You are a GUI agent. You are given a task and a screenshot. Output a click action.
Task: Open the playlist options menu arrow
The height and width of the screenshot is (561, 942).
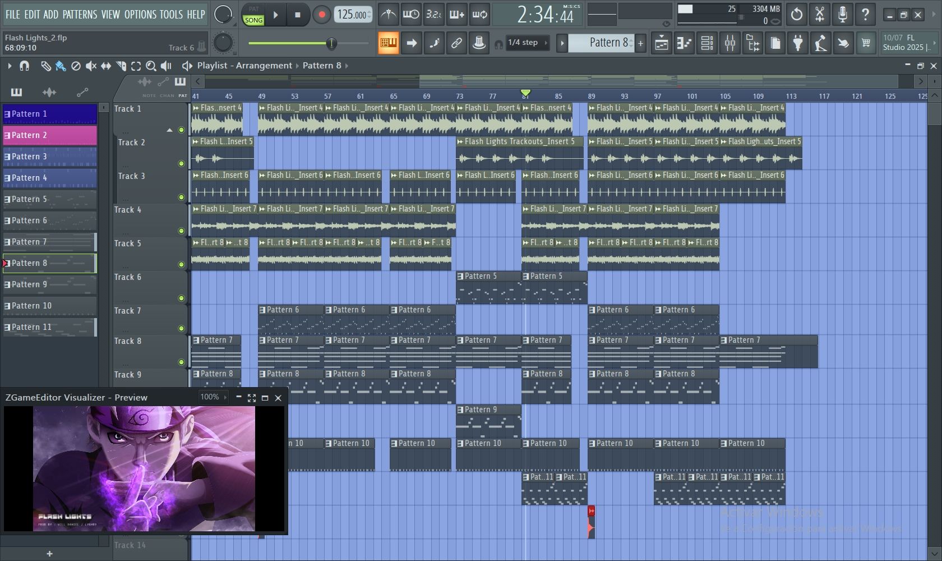click(10, 66)
